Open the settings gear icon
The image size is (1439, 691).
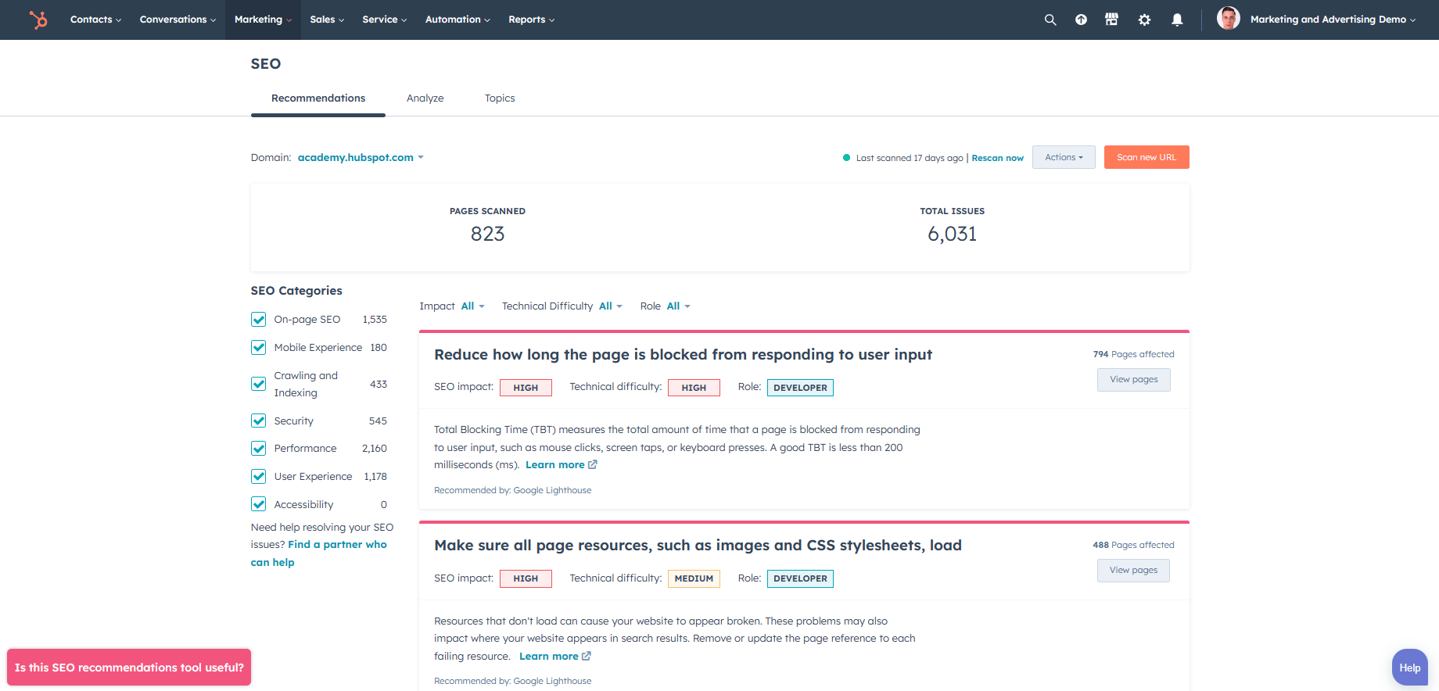pyautogui.click(x=1144, y=20)
